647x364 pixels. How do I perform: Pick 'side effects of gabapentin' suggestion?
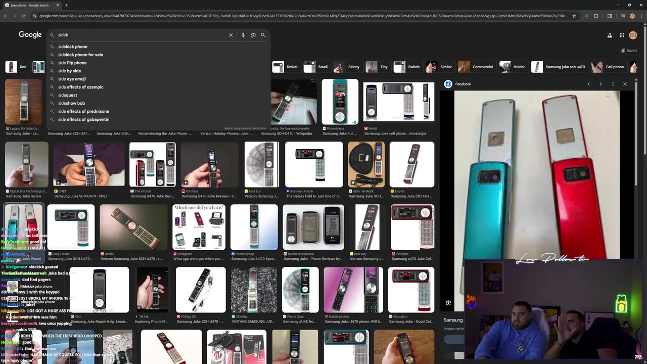coord(158,119)
